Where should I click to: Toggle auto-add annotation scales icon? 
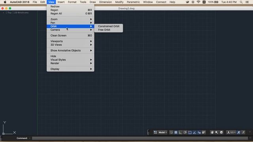(244, 133)
